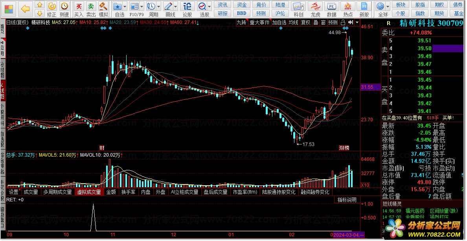Toggle the 九转 indicator
467x241 pixels.
(x=241, y=22)
